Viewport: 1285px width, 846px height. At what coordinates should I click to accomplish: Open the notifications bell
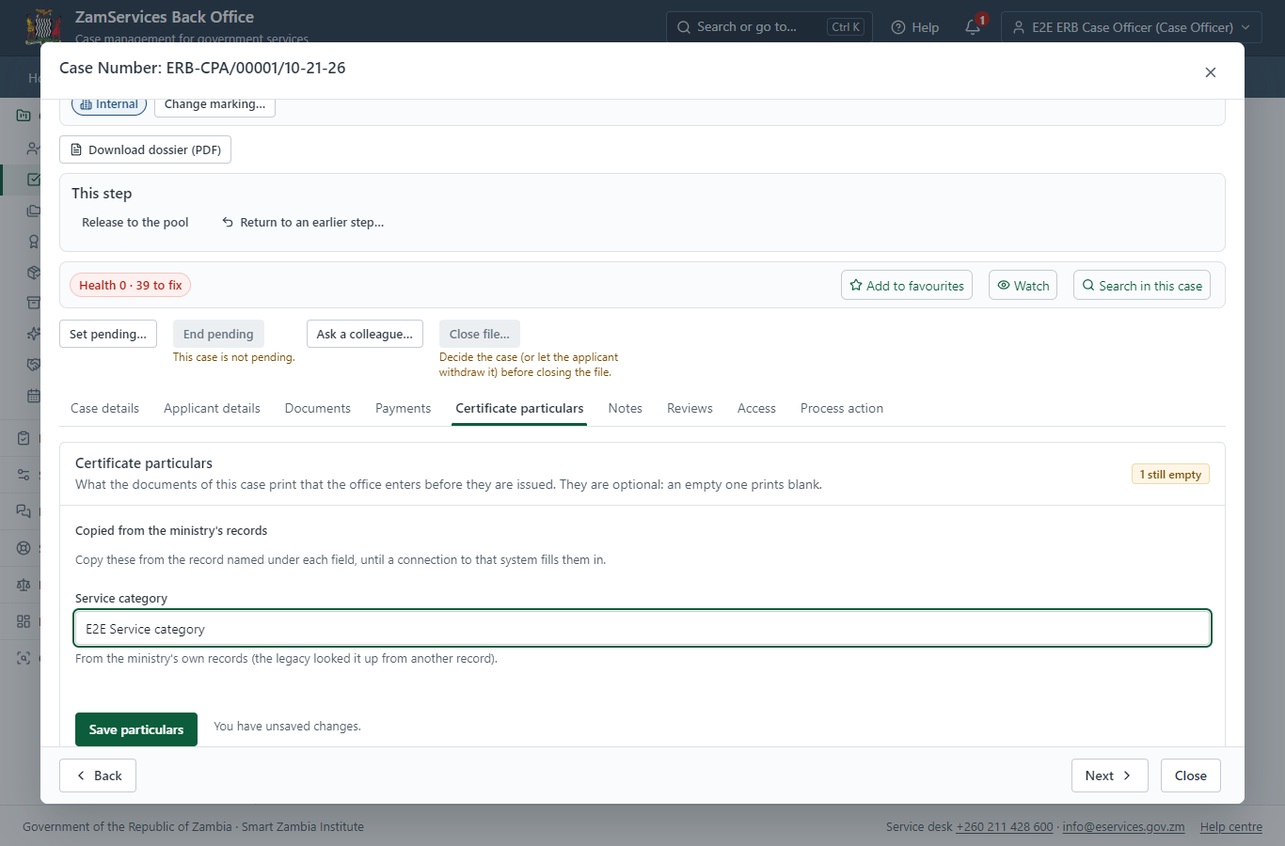click(973, 27)
